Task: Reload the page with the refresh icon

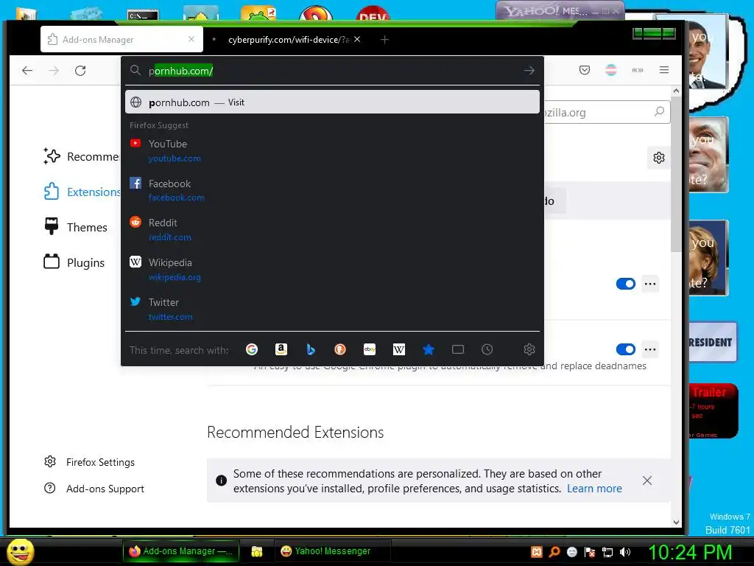Action: [80, 71]
